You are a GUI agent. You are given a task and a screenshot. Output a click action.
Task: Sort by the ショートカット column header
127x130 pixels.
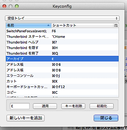tap(82, 25)
